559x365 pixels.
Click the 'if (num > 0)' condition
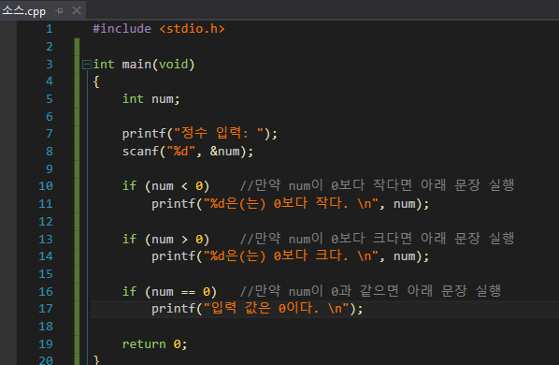pyautogui.click(x=165, y=239)
